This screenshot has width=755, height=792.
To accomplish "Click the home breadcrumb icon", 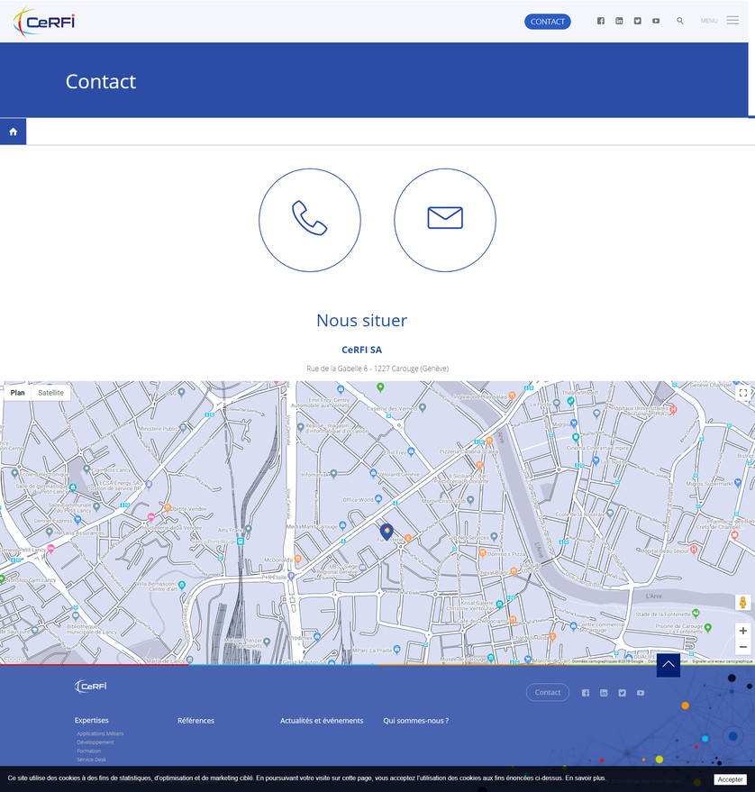I will [x=14, y=132].
